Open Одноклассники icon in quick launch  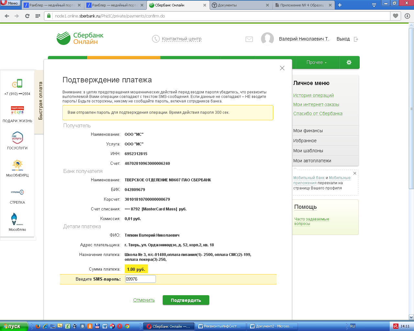(x=90, y=326)
